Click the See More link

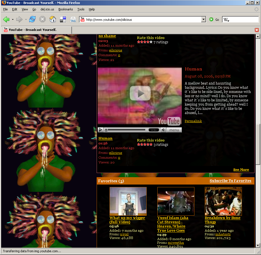[241, 170]
